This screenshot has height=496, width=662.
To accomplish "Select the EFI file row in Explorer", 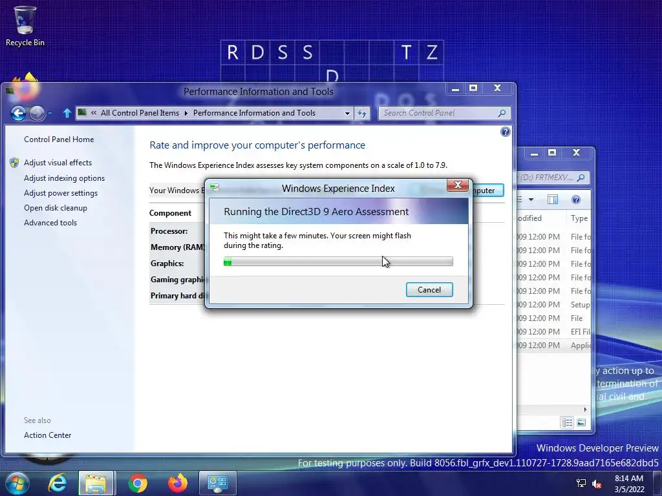I will coord(554,331).
